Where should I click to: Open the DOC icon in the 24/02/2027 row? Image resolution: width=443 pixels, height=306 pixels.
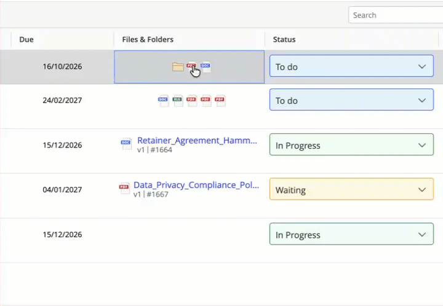[163, 101]
